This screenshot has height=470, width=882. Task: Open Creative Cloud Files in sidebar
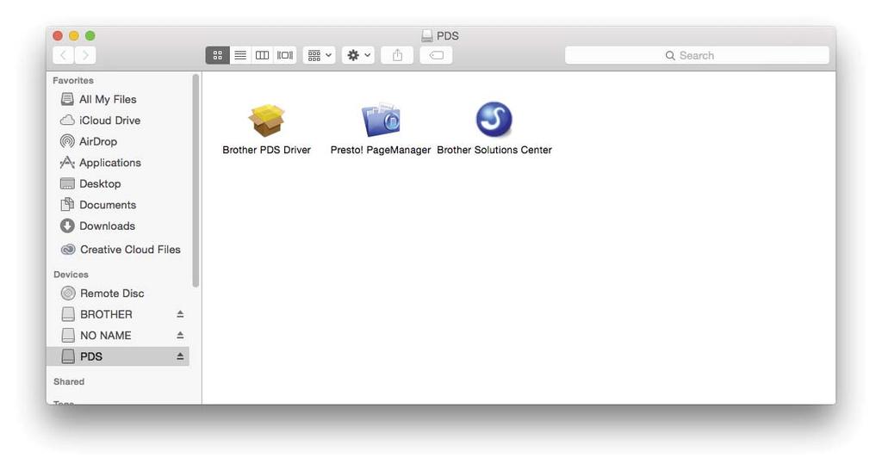pyautogui.click(x=121, y=249)
